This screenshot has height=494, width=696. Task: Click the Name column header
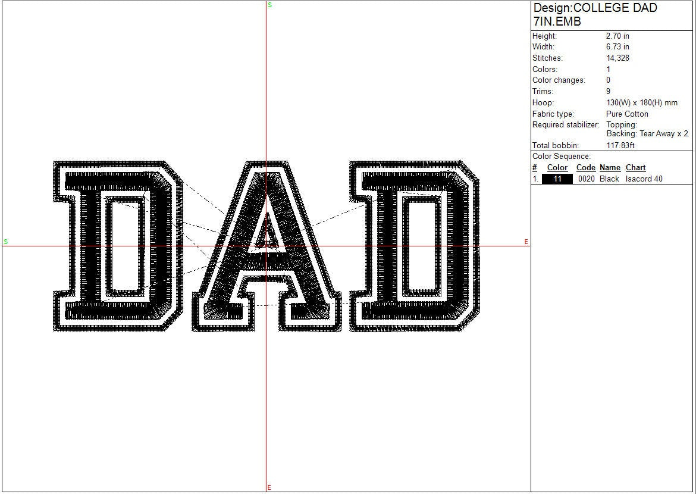(610, 168)
